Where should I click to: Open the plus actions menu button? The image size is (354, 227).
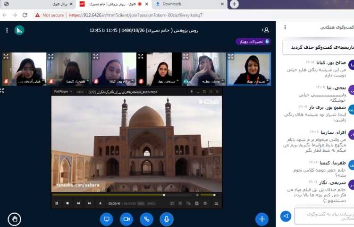pos(262,219)
